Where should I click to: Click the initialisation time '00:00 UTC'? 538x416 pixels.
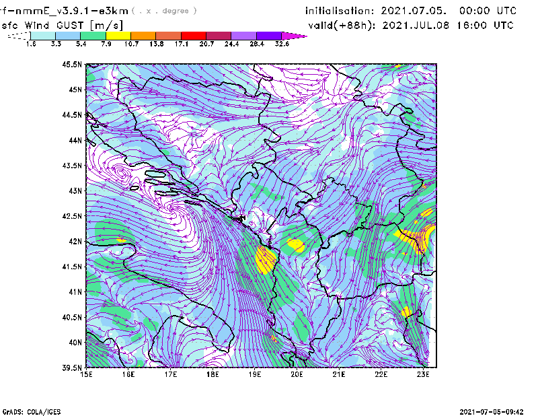tap(488, 11)
